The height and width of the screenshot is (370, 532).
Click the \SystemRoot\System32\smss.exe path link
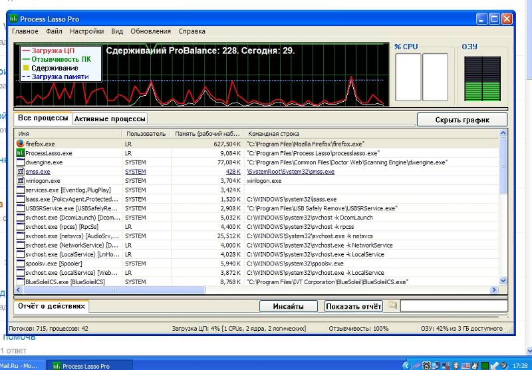(x=291, y=172)
